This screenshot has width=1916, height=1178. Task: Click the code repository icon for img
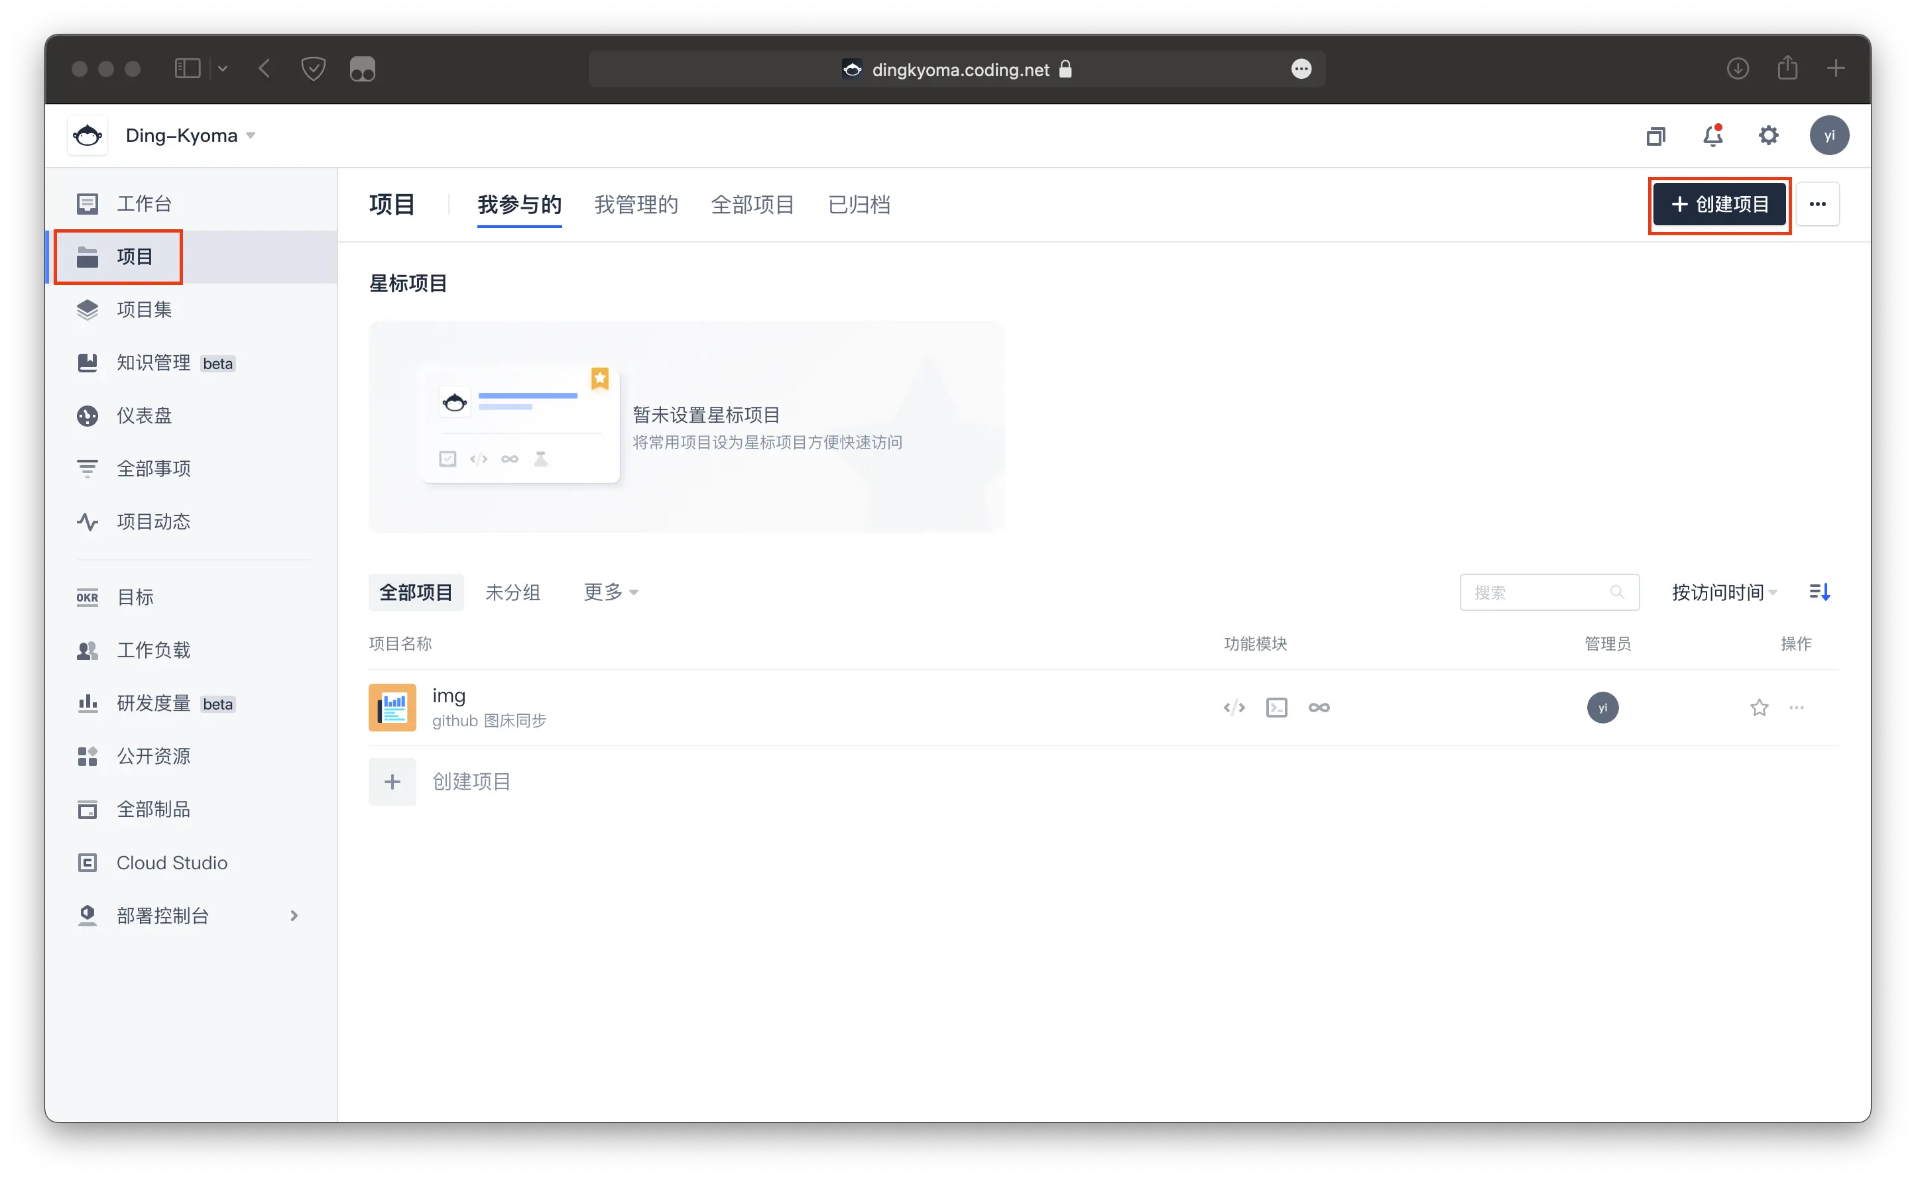click(x=1234, y=708)
